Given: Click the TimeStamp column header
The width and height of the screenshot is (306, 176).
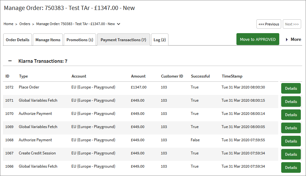Looking at the screenshot, I should point(232,76).
